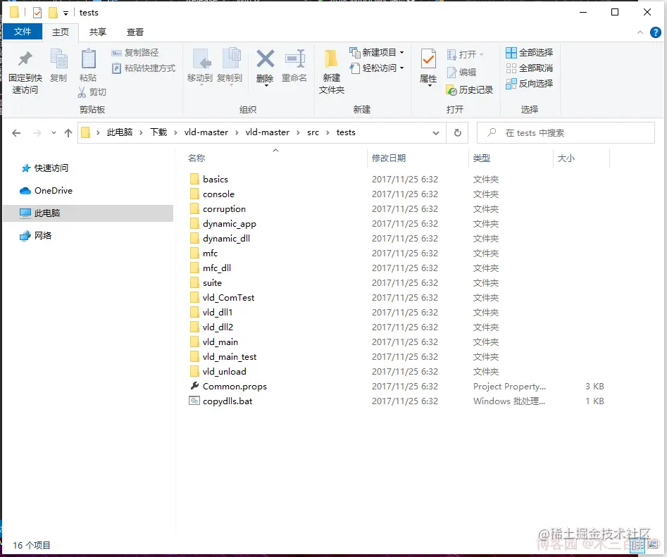The width and height of the screenshot is (667, 557).
Task: Select Common.props wrench file icon
Action: point(194,386)
